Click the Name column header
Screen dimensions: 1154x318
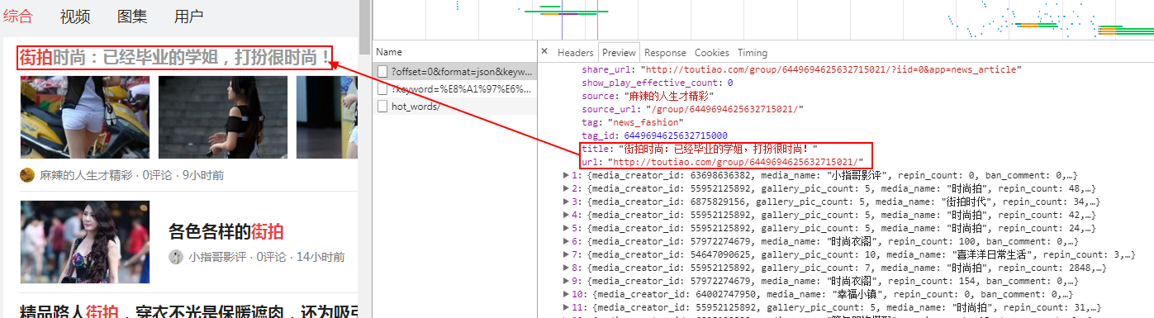[455, 52]
